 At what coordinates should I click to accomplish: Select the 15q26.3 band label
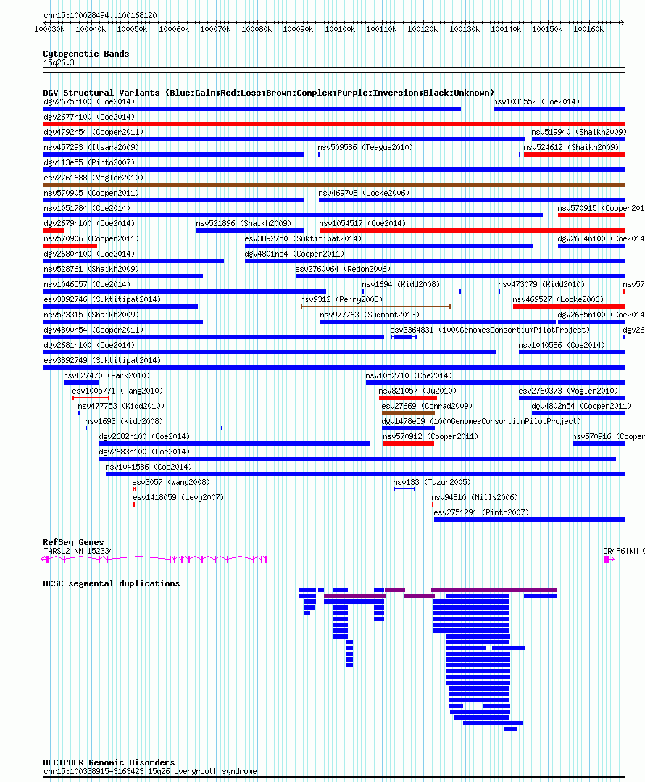click(x=59, y=63)
